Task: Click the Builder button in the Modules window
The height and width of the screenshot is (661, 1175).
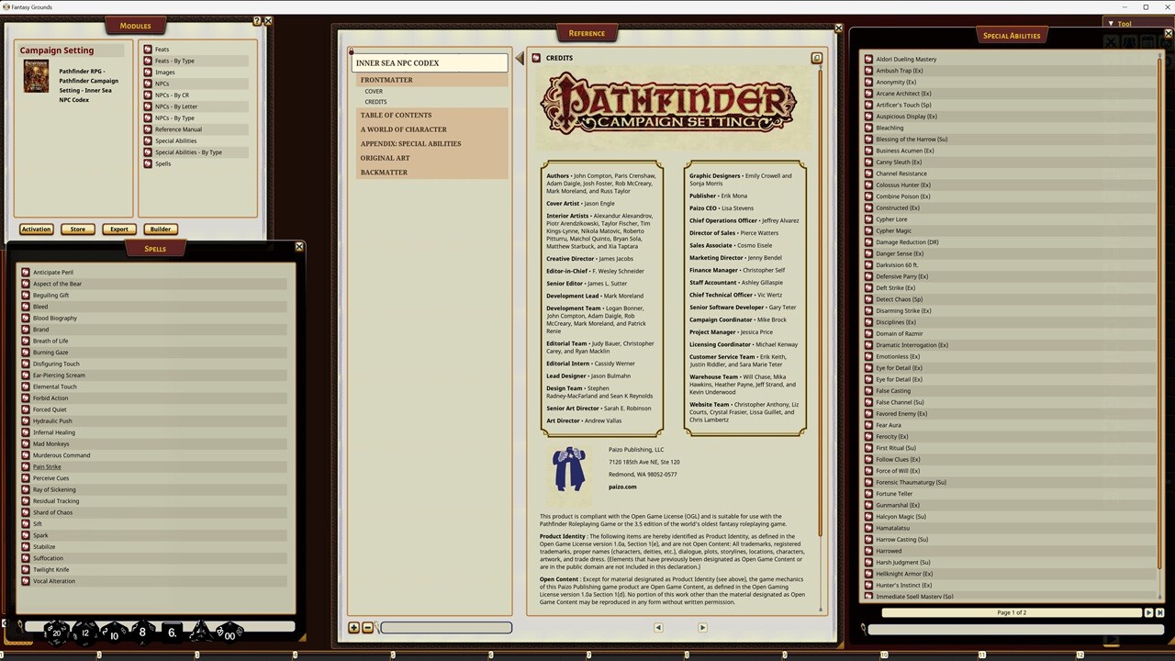Action: click(x=160, y=229)
